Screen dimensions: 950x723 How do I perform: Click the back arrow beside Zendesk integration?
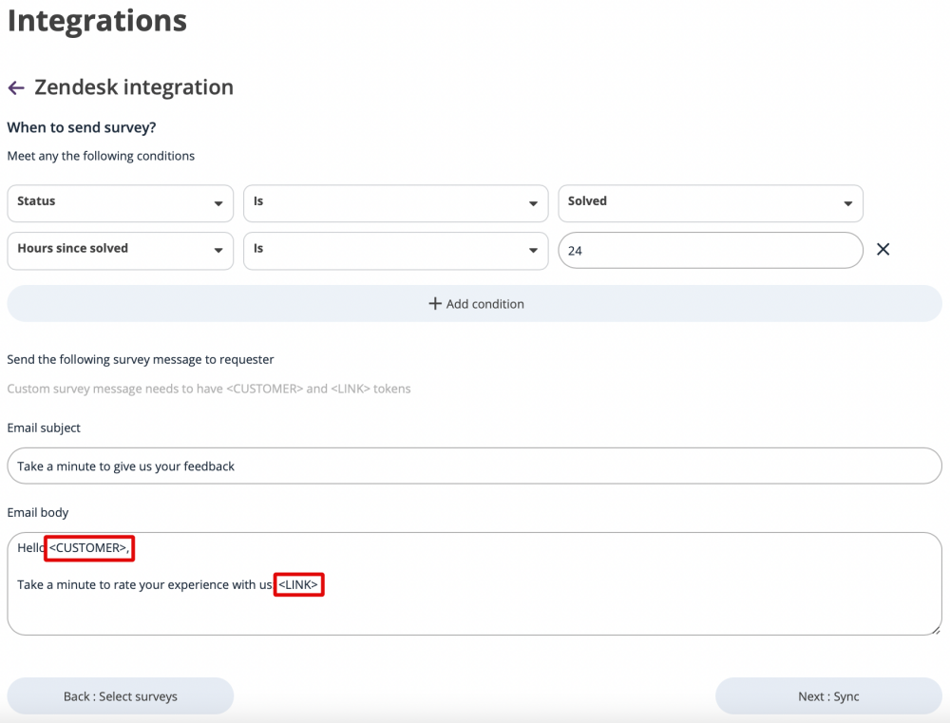point(15,88)
